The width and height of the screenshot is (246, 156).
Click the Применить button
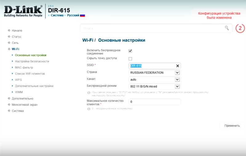coord(232,126)
